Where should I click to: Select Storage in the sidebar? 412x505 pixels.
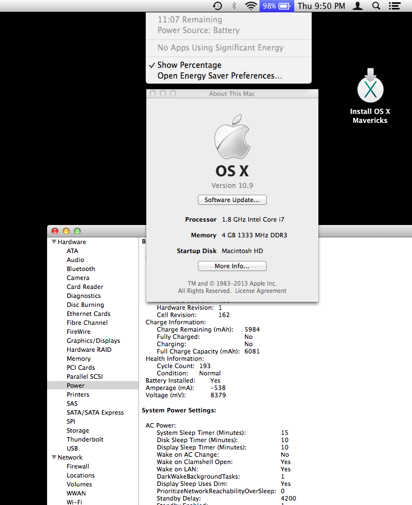point(78,430)
